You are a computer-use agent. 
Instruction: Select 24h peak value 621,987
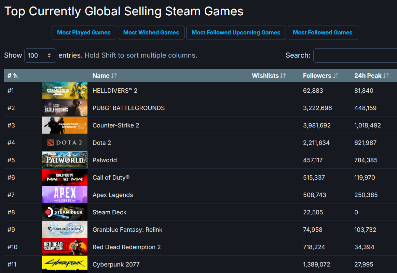(365, 143)
